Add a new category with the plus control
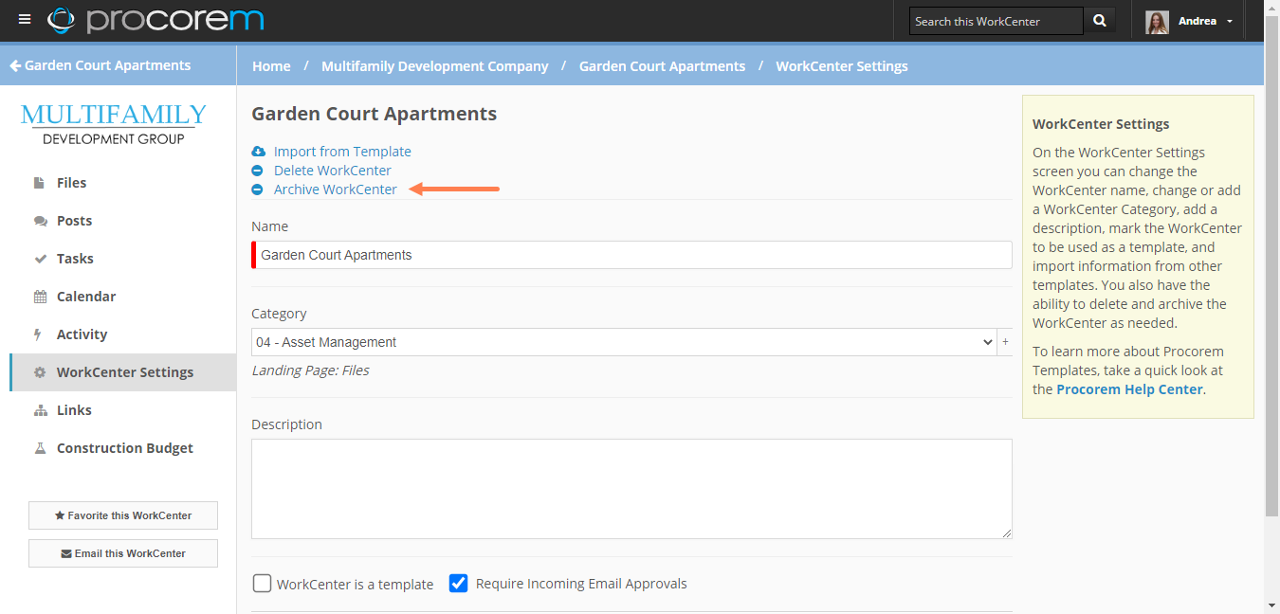Viewport: 1280px width, 614px height. [x=1005, y=342]
